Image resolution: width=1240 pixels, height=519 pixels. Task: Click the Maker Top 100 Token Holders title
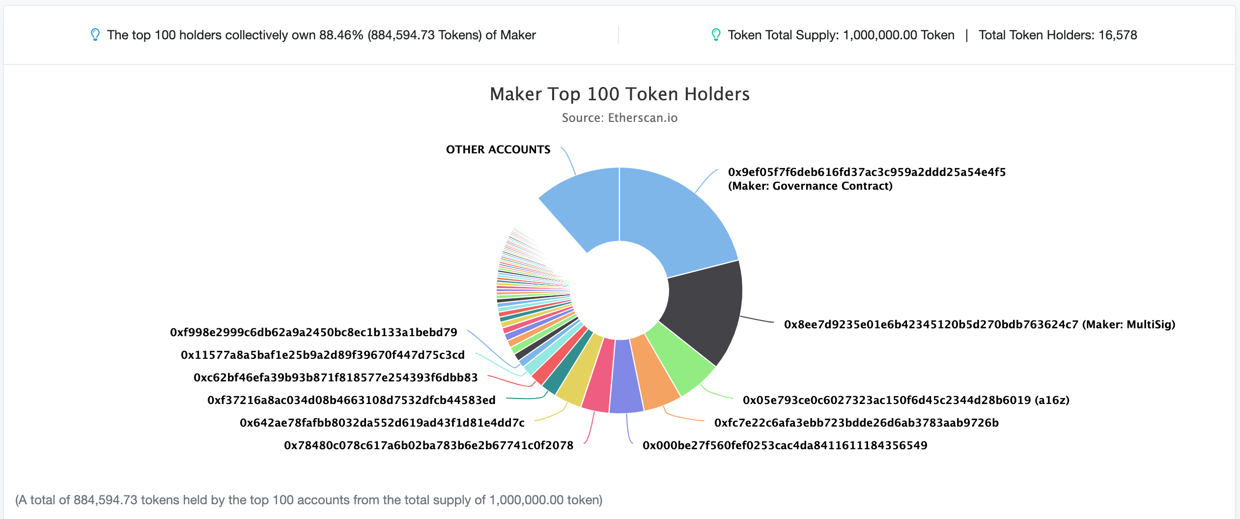pos(620,94)
